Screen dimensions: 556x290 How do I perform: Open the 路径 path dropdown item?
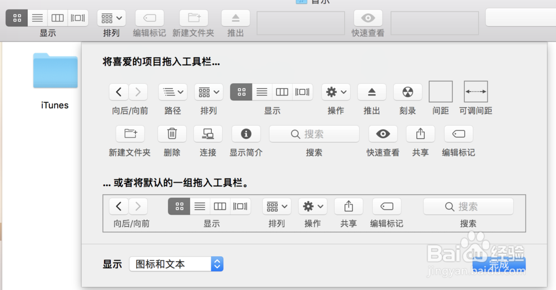tap(173, 92)
